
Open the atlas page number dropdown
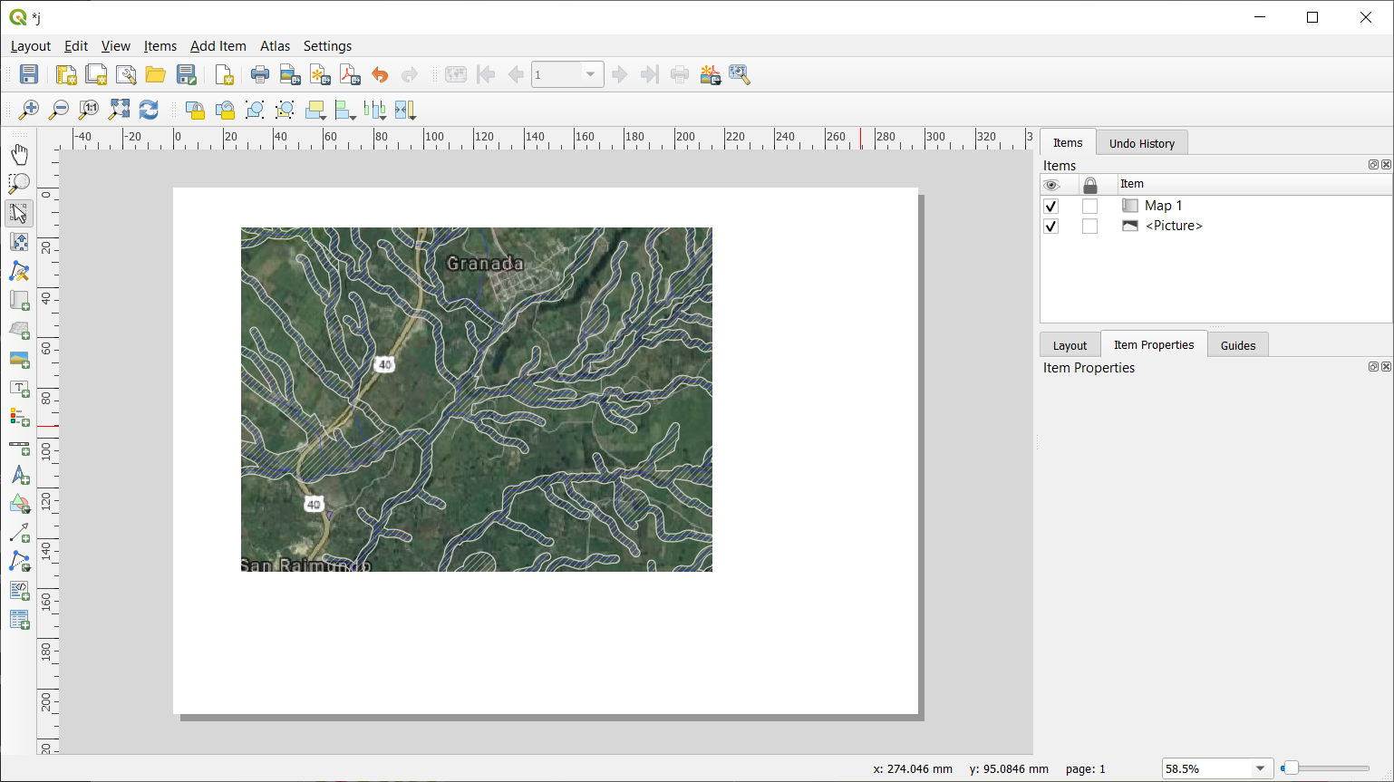[590, 74]
